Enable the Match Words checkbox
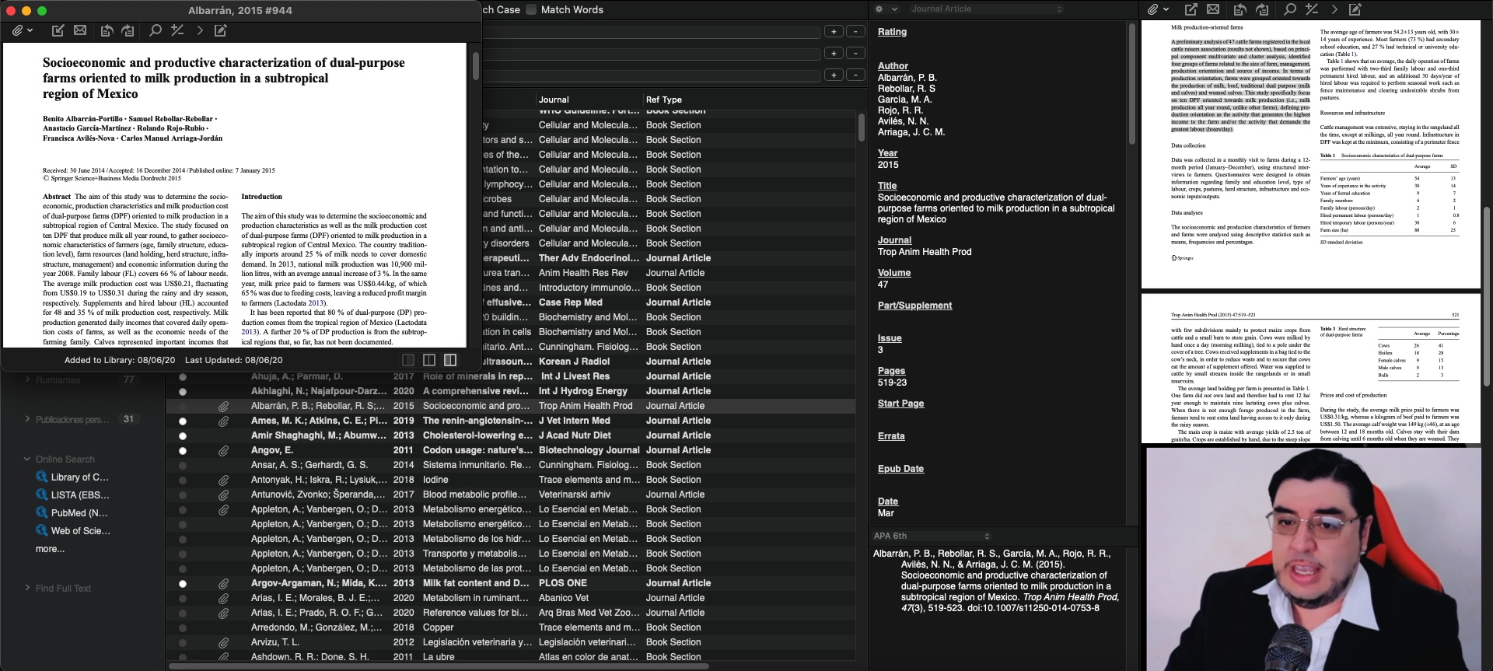Viewport: 1493px width, 671px height. [531, 9]
